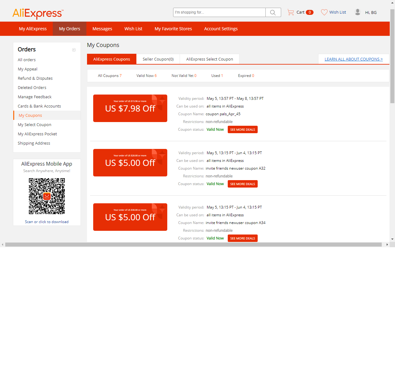Click the $5.00 Off coupon for $20.00 orders
The image size is (395, 389).
pos(130,163)
